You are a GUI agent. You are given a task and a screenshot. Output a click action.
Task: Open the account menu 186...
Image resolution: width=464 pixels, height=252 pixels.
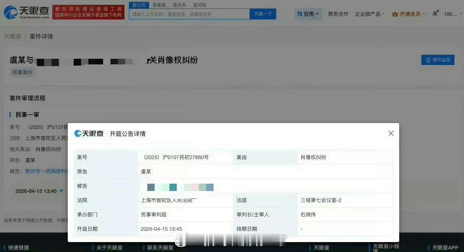tap(452, 14)
